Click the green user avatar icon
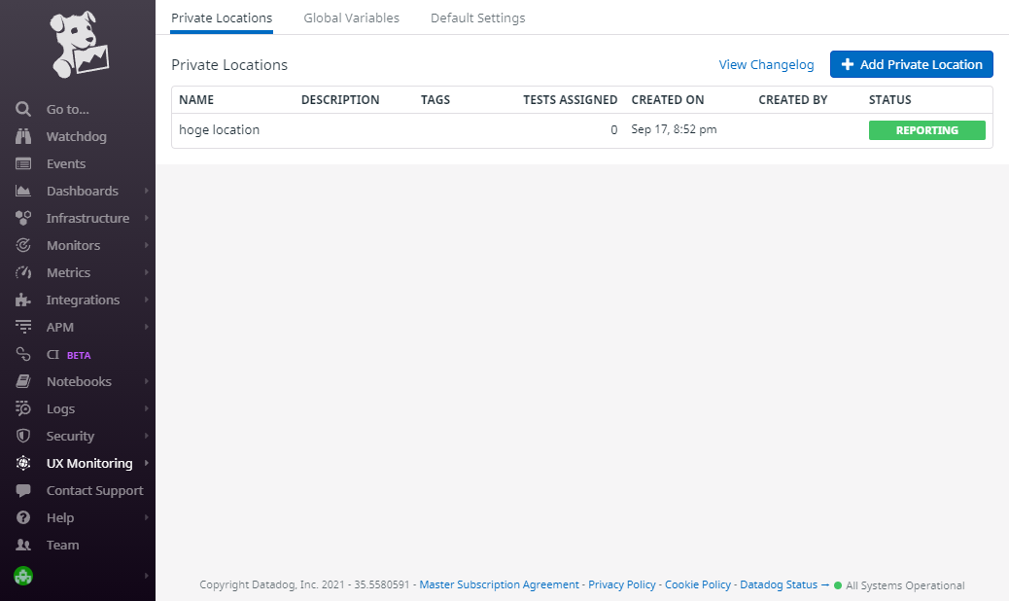This screenshot has height=601, width=1009. click(x=23, y=576)
